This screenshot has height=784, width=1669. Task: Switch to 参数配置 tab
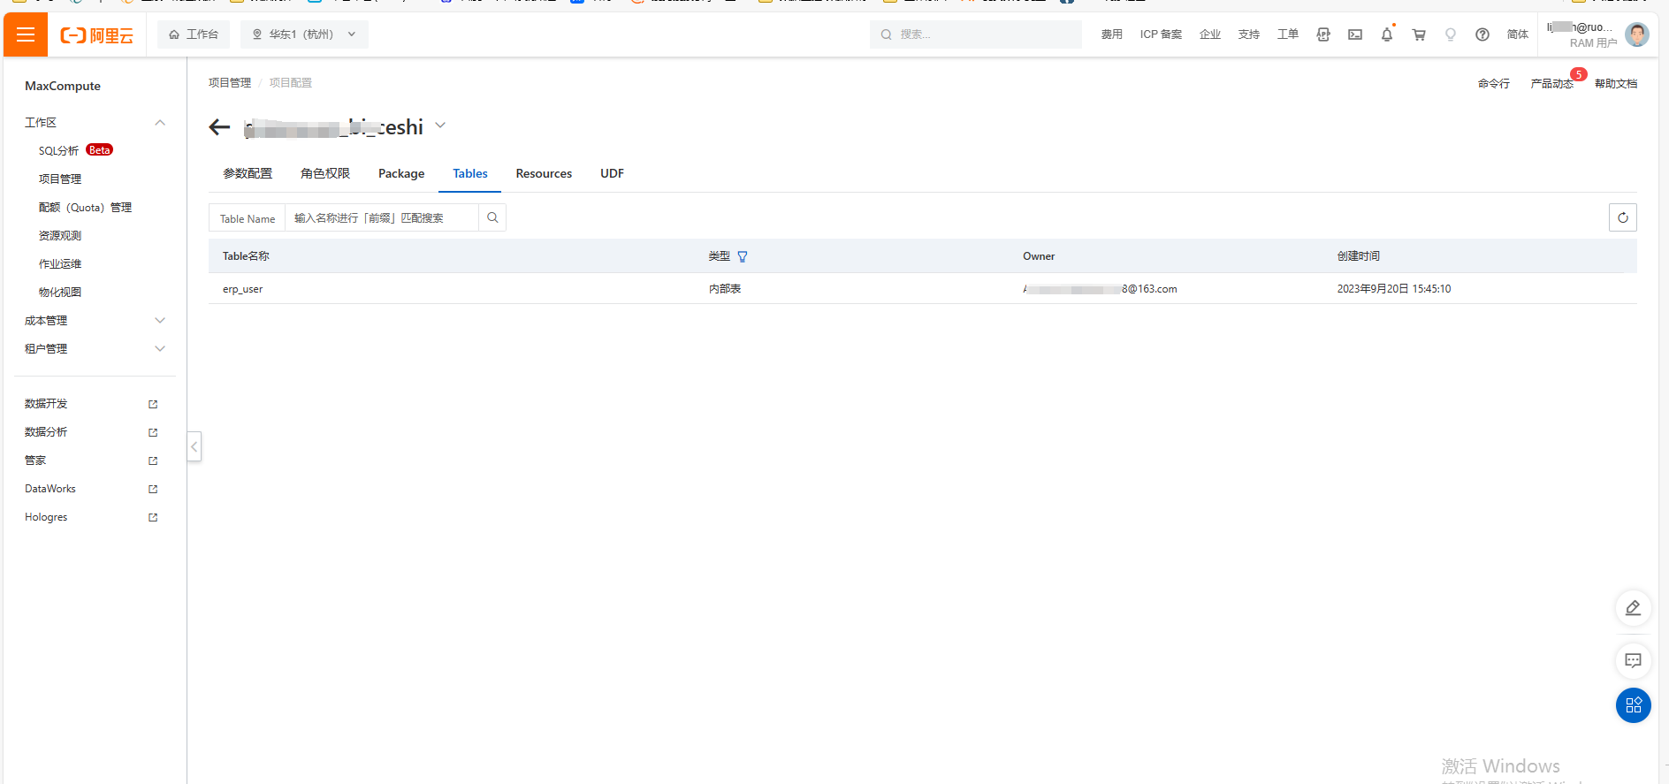coord(248,173)
